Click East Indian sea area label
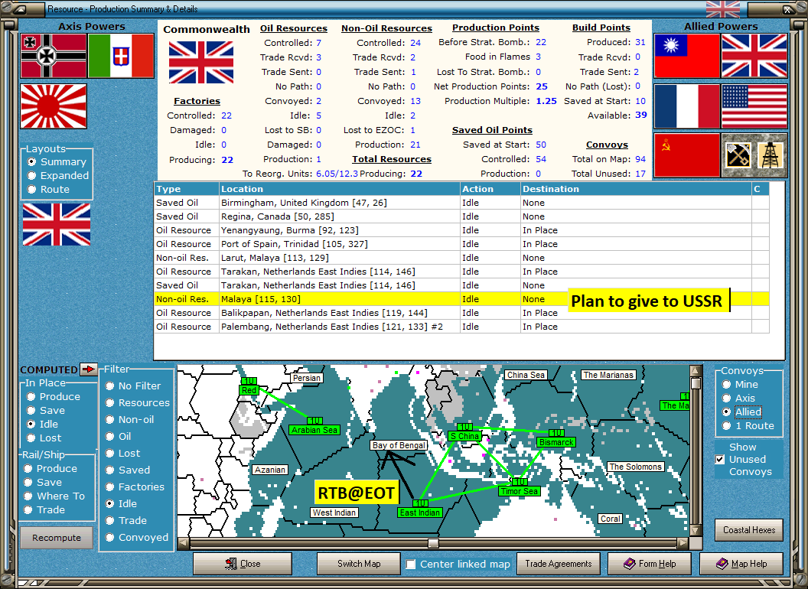The height and width of the screenshot is (589, 808). (x=420, y=513)
